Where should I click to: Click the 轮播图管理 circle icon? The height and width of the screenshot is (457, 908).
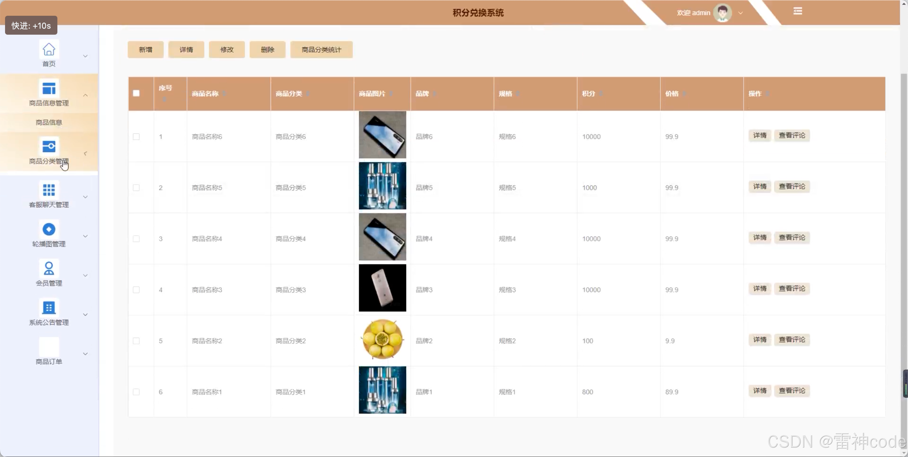point(49,229)
